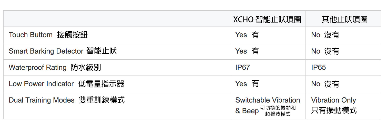Click the IP65 waterproof value
Image resolution: width=387 pixels, height=125 pixels.
tap(319, 67)
